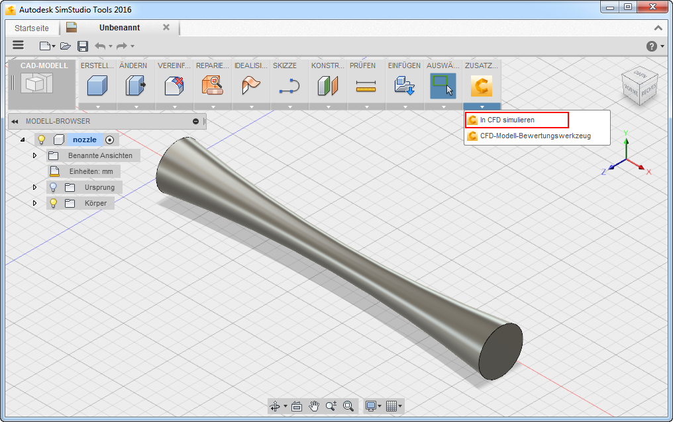This screenshot has width=673, height=422.
Task: Choose CFD-Modell-Bewertungswerkzeug menu entry
Action: (x=537, y=136)
